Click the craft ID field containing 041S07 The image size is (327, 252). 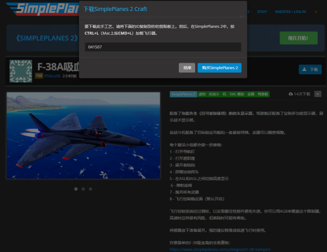pos(163,47)
